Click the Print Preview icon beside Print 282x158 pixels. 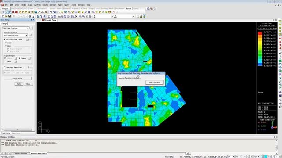[x=33, y=16]
